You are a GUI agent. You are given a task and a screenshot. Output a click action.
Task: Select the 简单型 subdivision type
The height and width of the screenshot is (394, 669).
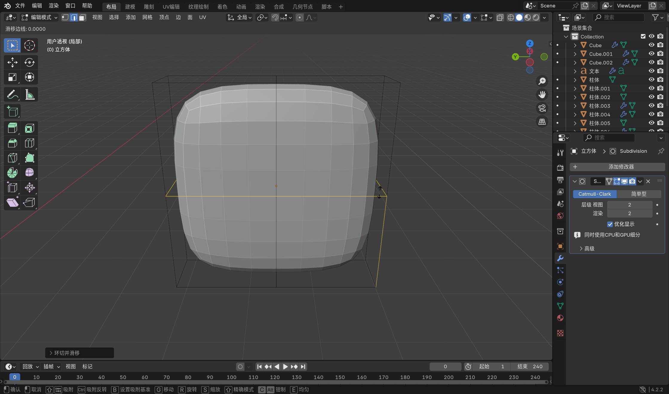(639, 194)
